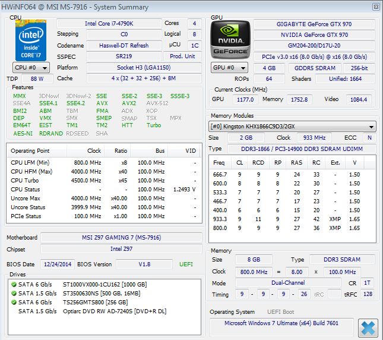Close the System Summary window via title bar X
383x340 pixels.
click(x=376, y=7)
